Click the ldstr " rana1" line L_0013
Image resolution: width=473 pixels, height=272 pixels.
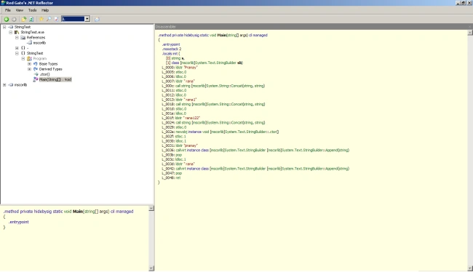pyautogui.click(x=179, y=100)
